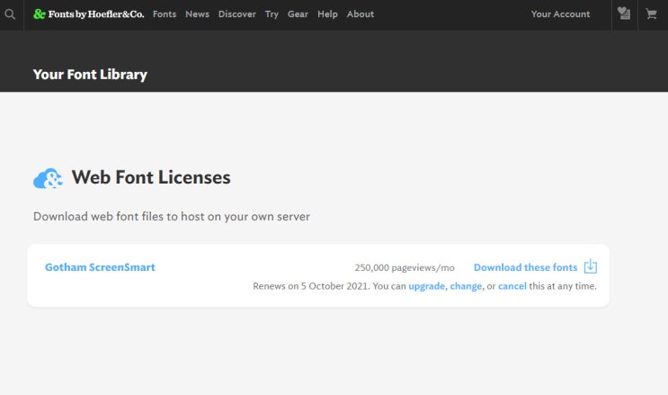
Task: Click the Renews on 5 October 2021 text
Action: 311,286
